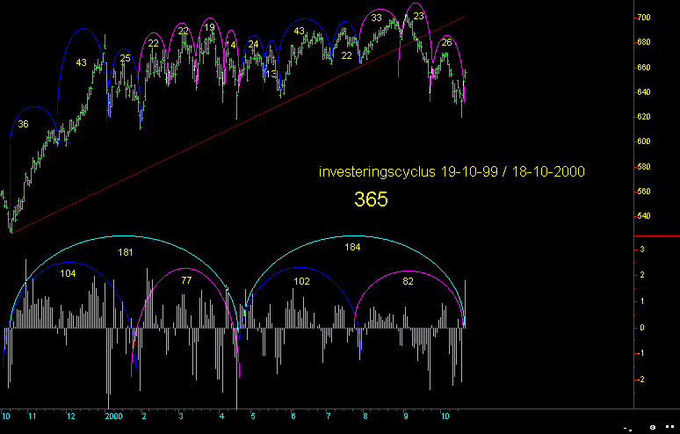Click month 8 on the time axis

point(365,416)
